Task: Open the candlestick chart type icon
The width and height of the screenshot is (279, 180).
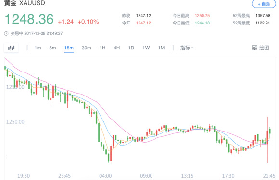Action: pyautogui.click(x=12, y=48)
